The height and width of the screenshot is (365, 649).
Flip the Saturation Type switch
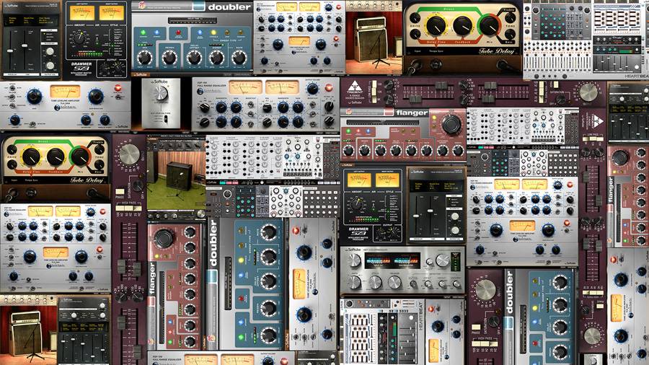pos(164,120)
